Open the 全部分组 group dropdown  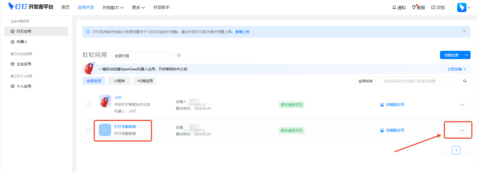[x=142, y=56]
